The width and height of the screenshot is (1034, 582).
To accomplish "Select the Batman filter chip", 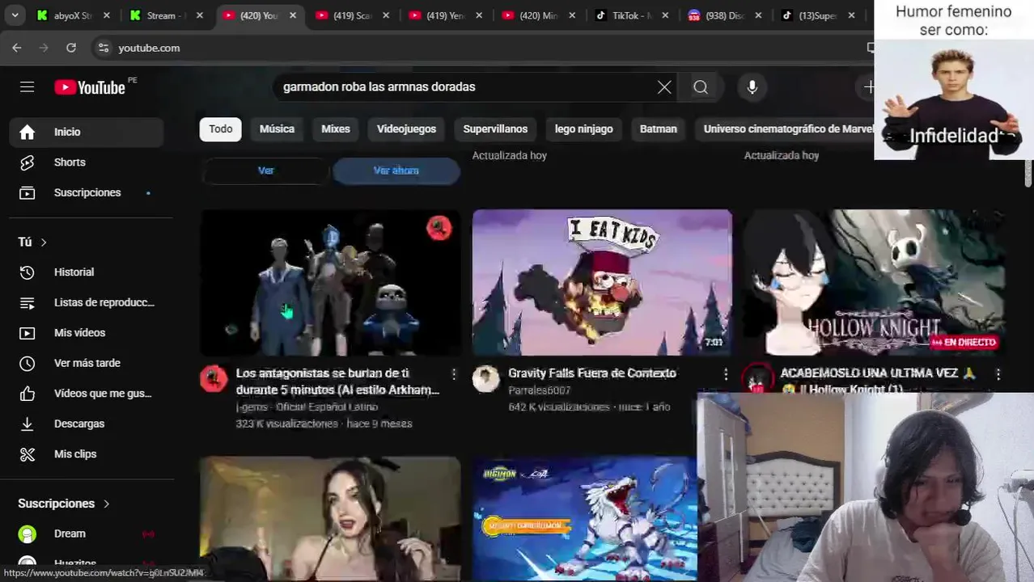I will point(659,129).
